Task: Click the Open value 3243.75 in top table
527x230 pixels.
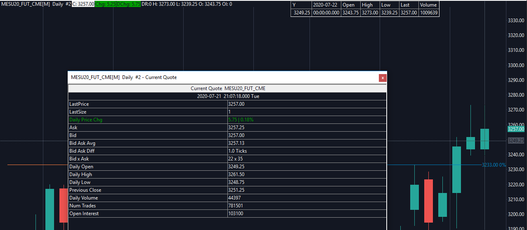Action: [x=351, y=13]
